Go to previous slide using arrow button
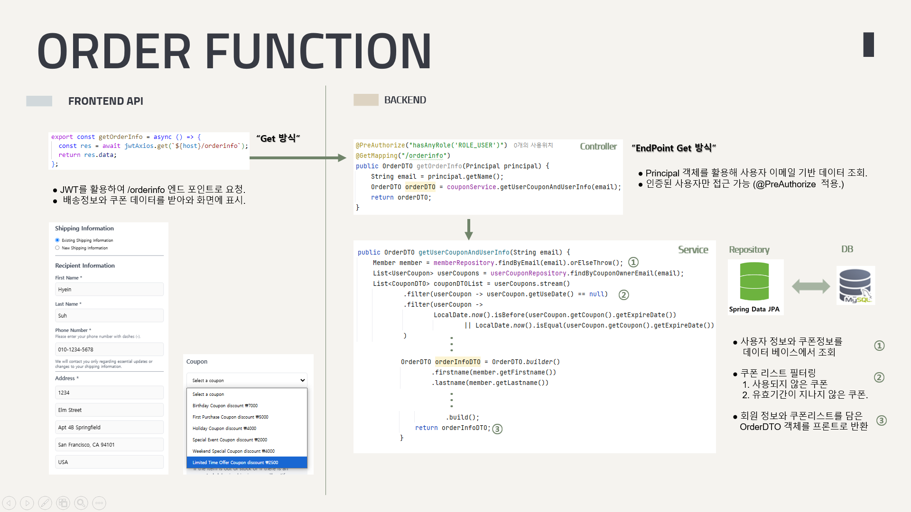Viewport: 911px width, 512px height. pos(9,503)
